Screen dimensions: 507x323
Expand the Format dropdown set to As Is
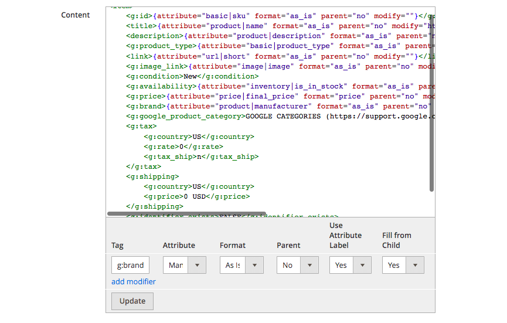pyautogui.click(x=241, y=265)
